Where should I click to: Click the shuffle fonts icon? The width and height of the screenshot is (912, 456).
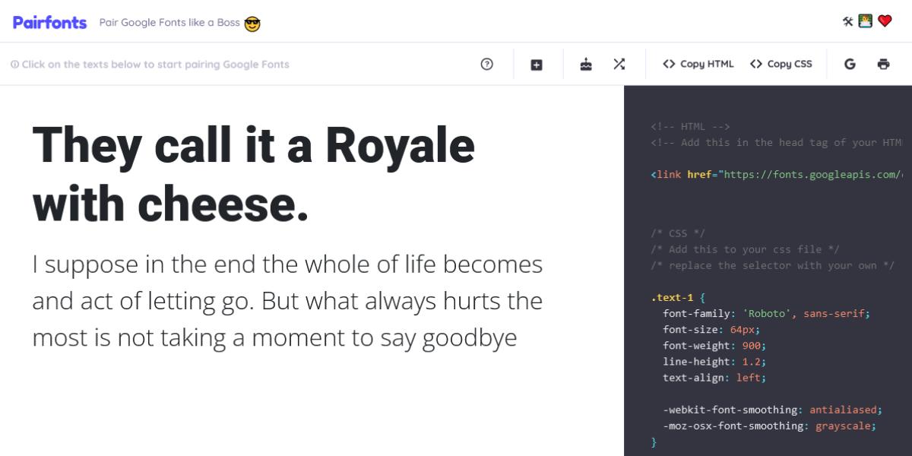(619, 64)
